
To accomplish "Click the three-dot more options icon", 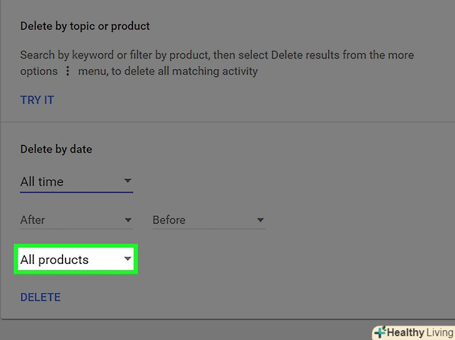I will (x=68, y=71).
